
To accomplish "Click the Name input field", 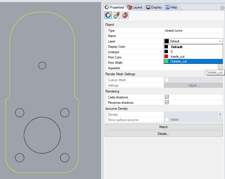I will tap(193, 36).
